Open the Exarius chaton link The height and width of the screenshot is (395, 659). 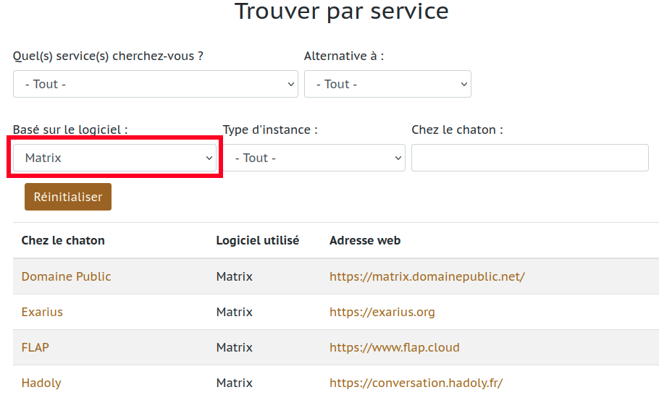[x=42, y=312]
